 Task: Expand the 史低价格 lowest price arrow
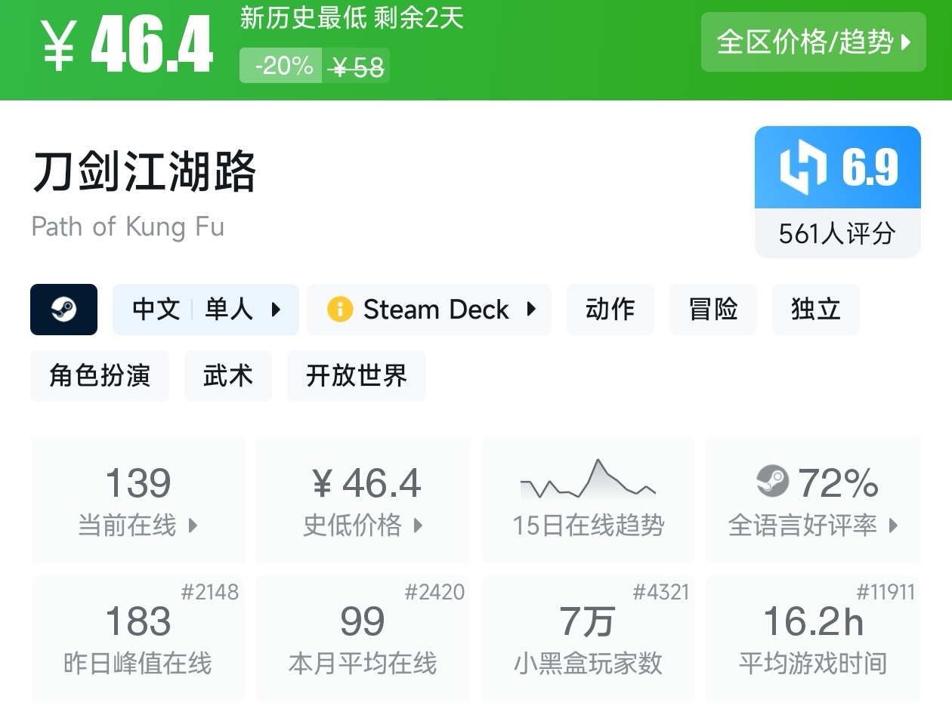418,525
